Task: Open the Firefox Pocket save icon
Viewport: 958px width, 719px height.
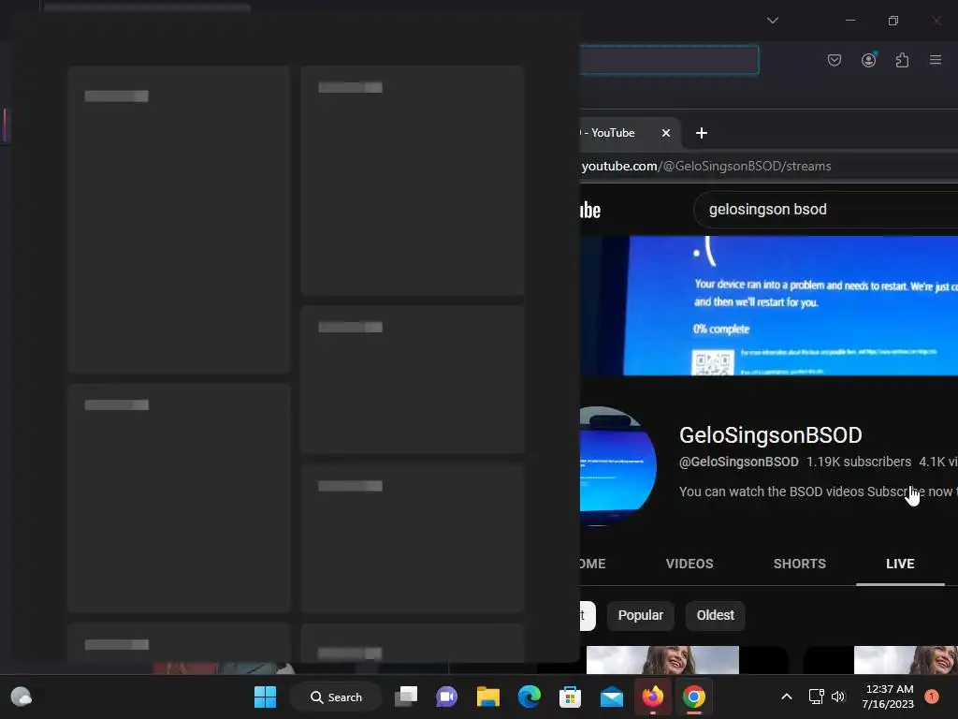Action: click(x=834, y=60)
